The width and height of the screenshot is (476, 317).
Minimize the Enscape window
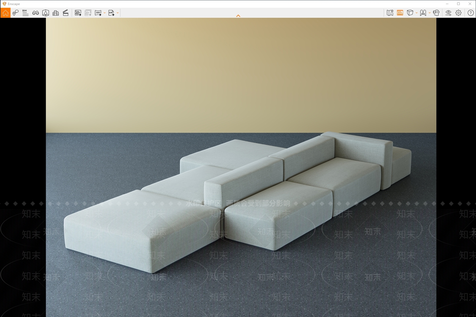pyautogui.click(x=447, y=4)
